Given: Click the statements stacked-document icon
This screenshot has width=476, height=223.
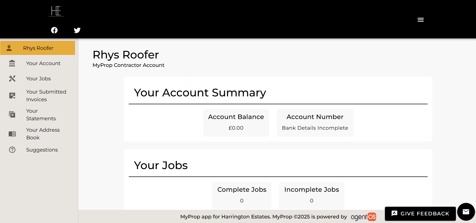Looking at the screenshot, I should 12,115.
